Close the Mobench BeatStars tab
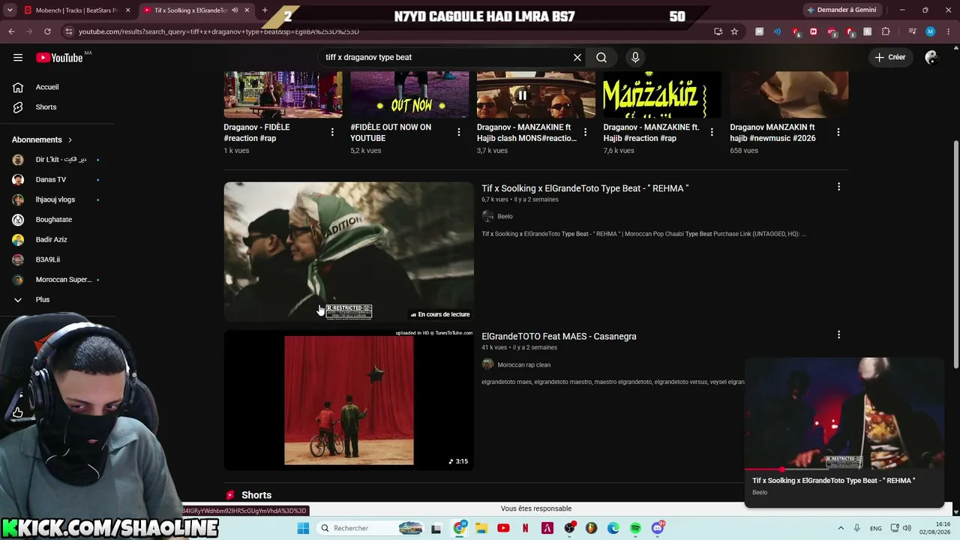The image size is (960, 540). coord(127,10)
